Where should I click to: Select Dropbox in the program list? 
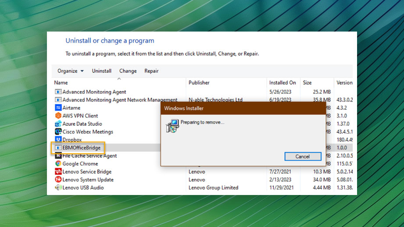pos(72,140)
